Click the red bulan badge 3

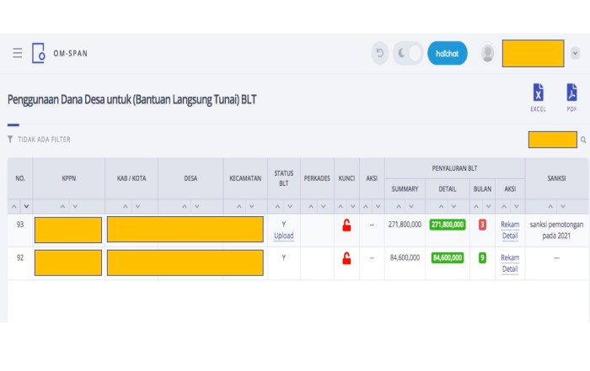coord(482,225)
